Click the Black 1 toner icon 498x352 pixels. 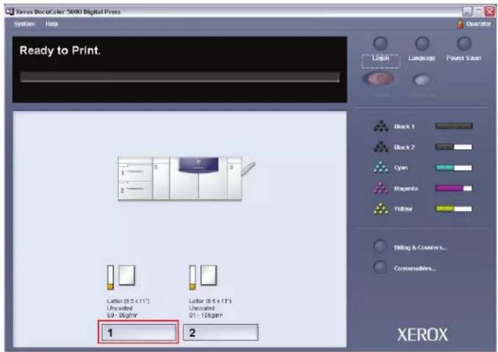[x=381, y=126]
